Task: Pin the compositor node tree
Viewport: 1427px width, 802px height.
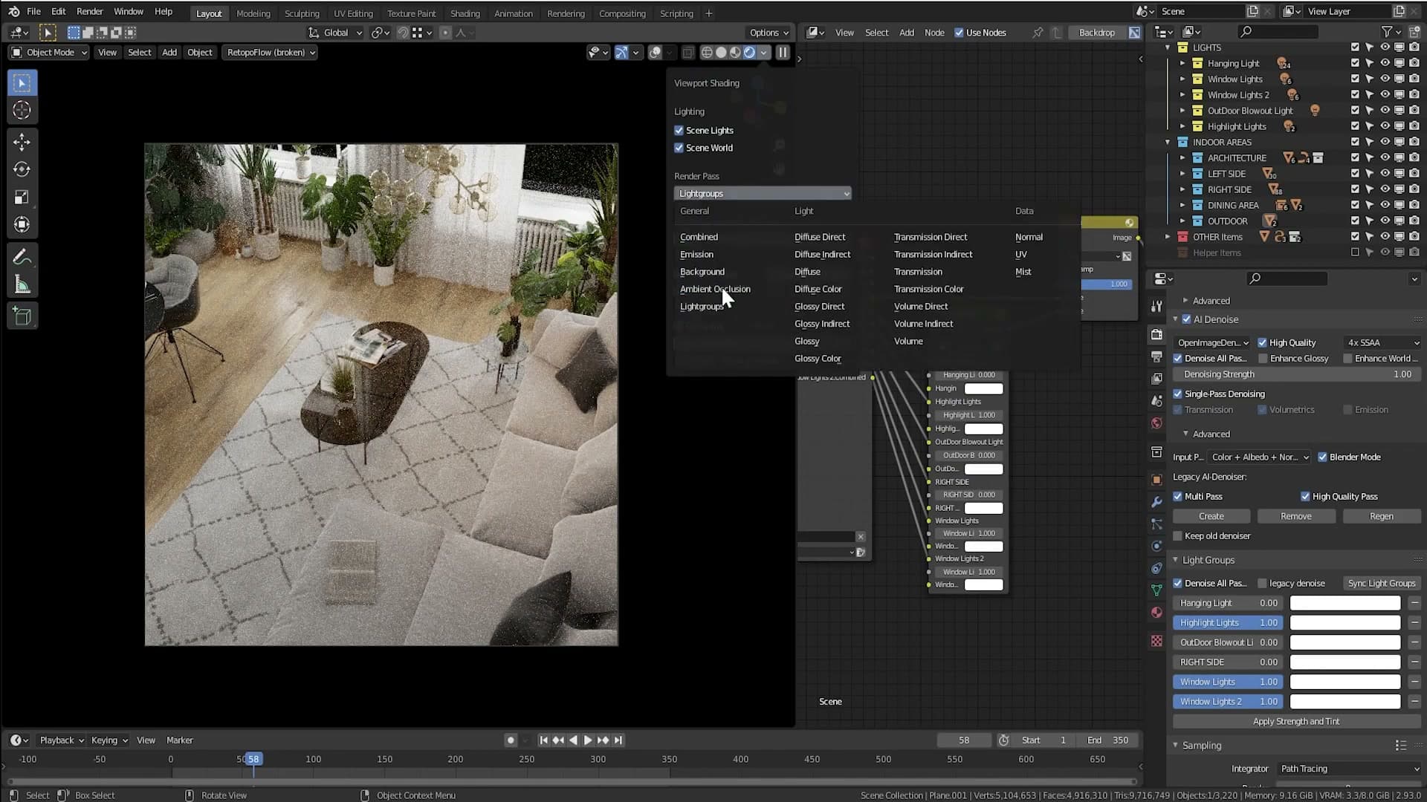Action: coord(1038,33)
